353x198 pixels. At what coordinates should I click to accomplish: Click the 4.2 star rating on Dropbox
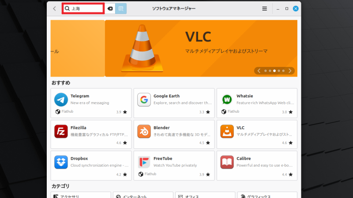(122, 174)
